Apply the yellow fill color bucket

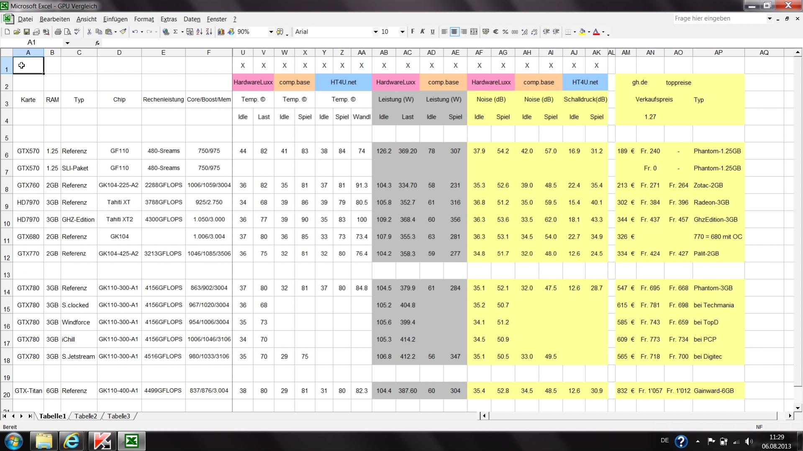582,32
